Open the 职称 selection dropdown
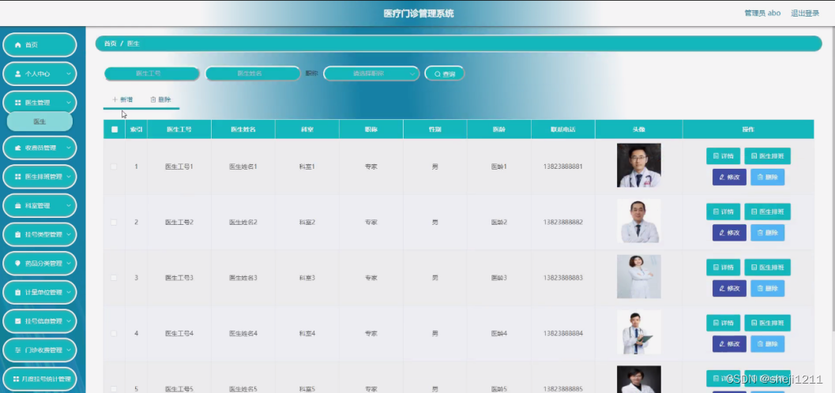This screenshot has height=393, width=835. (x=371, y=74)
